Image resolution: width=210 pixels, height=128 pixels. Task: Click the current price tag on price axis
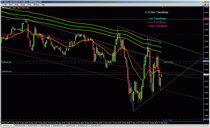tap(206, 74)
